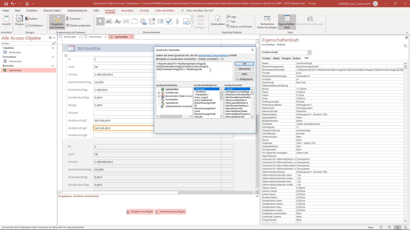
Task: Toggle Gruppieren und Sortieren
Action: pos(57,22)
